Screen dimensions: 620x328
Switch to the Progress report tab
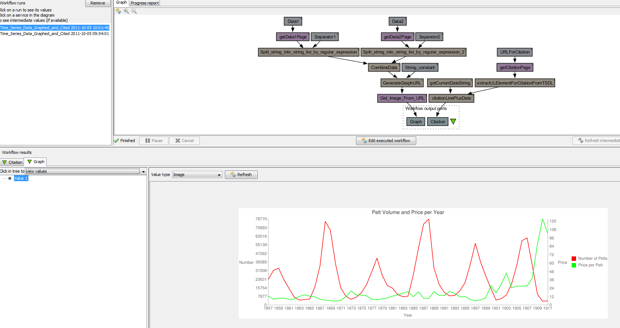(144, 3)
